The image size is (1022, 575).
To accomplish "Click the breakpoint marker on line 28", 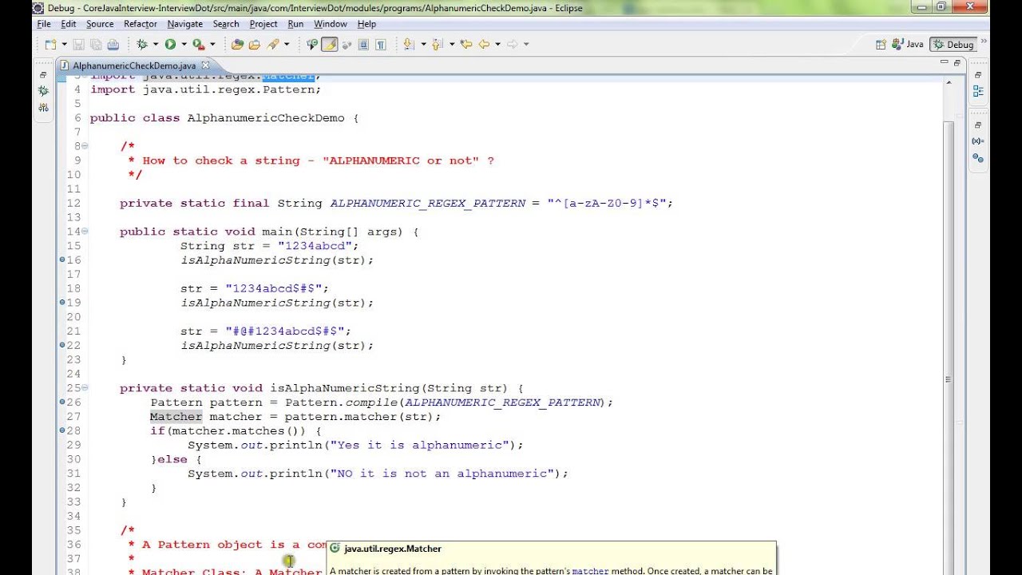I will click(62, 430).
